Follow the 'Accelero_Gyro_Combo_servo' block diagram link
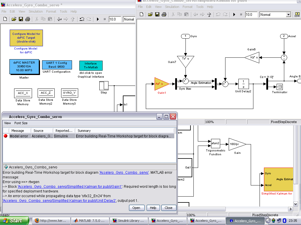 pyautogui.click(x=124, y=172)
